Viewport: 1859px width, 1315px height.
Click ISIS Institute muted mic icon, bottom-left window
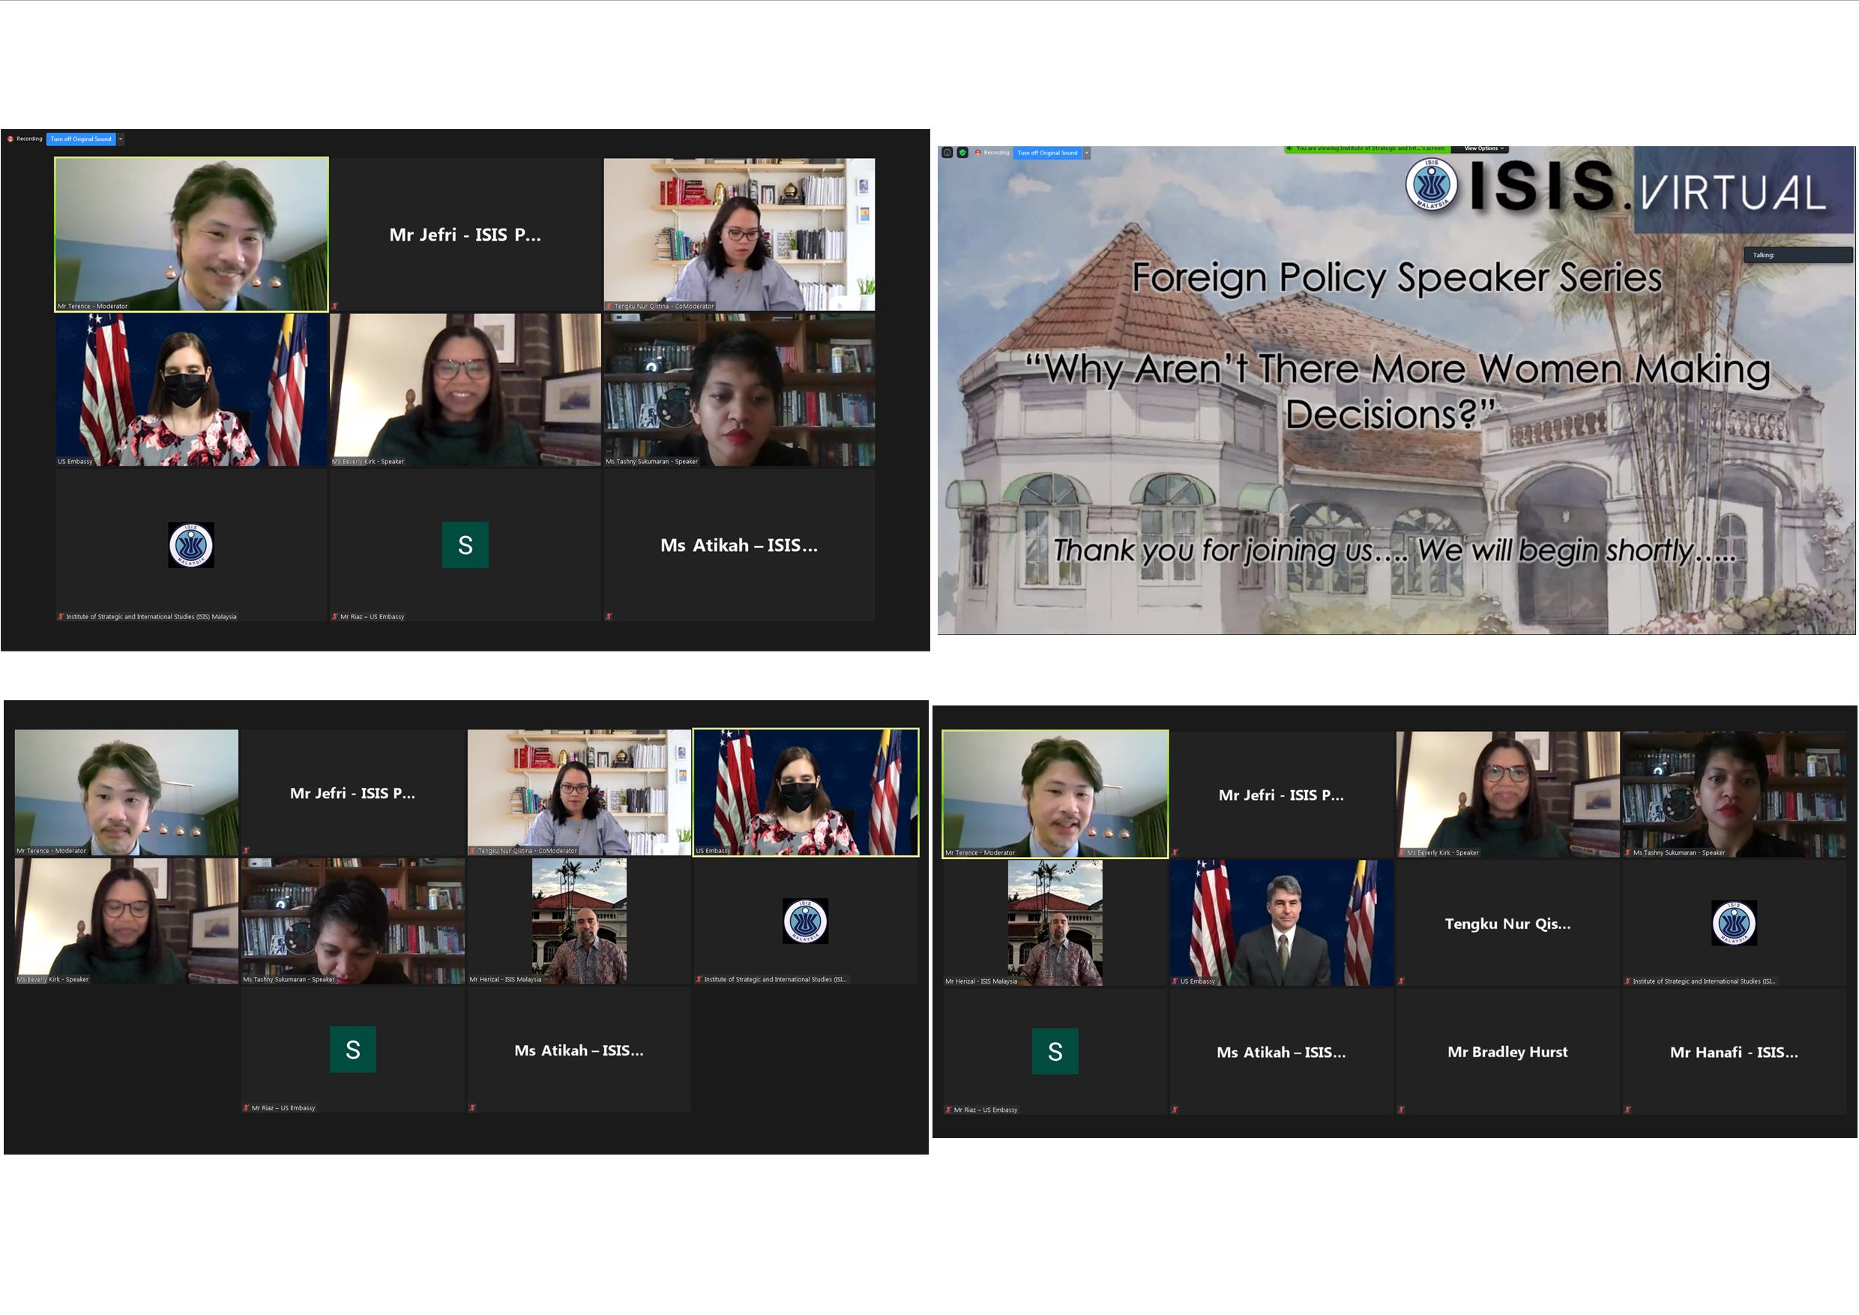pos(699,980)
